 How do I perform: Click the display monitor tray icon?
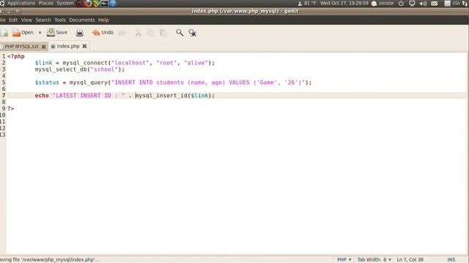[412, 4]
